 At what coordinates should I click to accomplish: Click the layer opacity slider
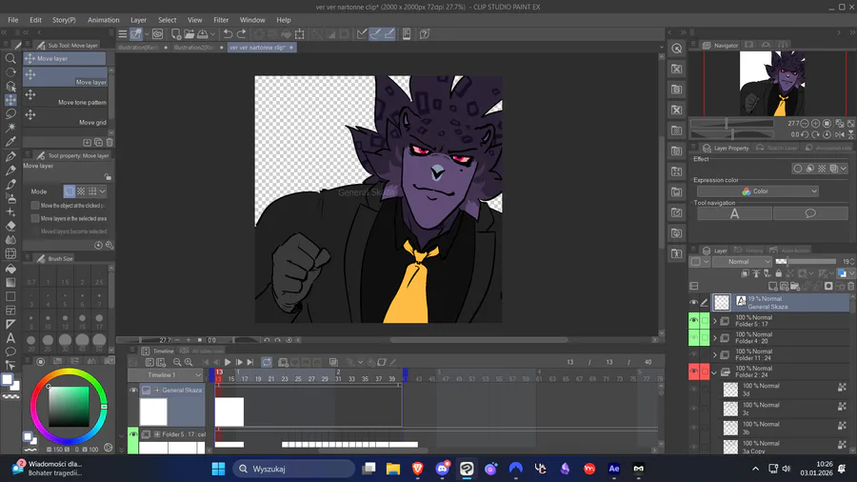806,262
